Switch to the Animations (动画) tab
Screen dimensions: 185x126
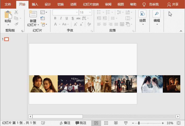[x=73, y=4]
